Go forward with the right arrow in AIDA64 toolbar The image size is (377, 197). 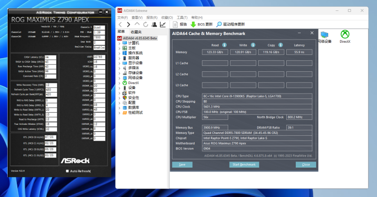128,25
